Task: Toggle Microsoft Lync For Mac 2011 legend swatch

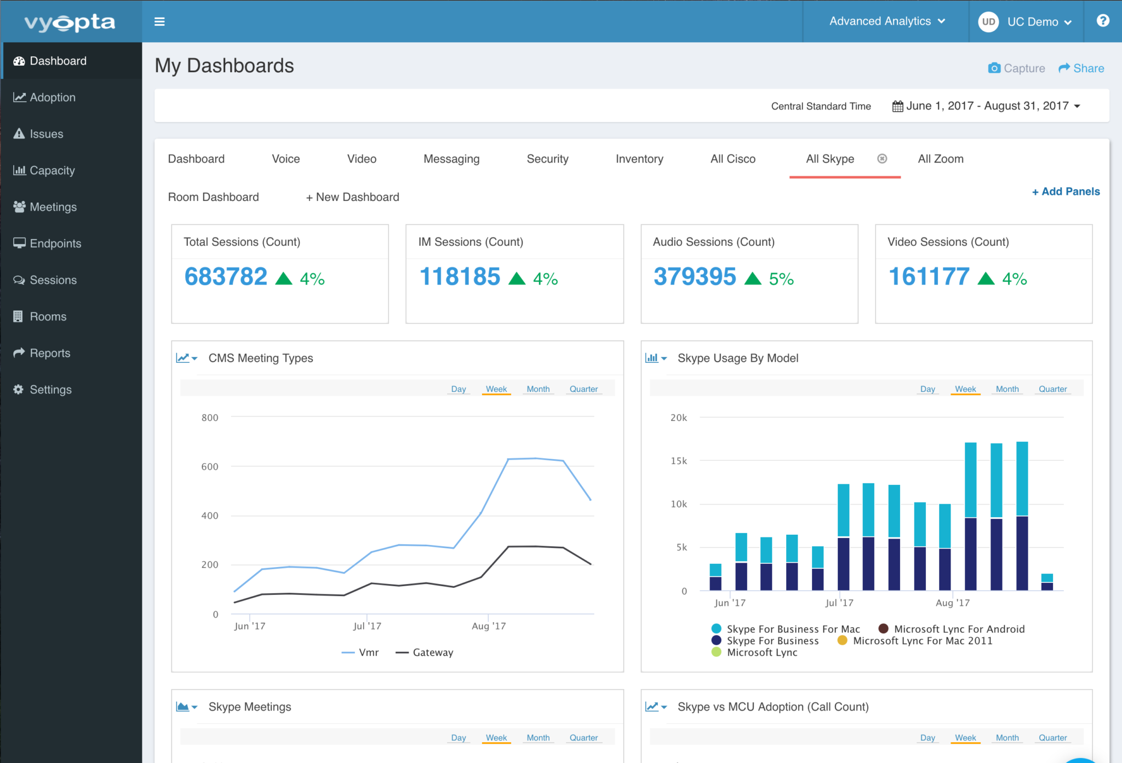Action: click(x=842, y=640)
